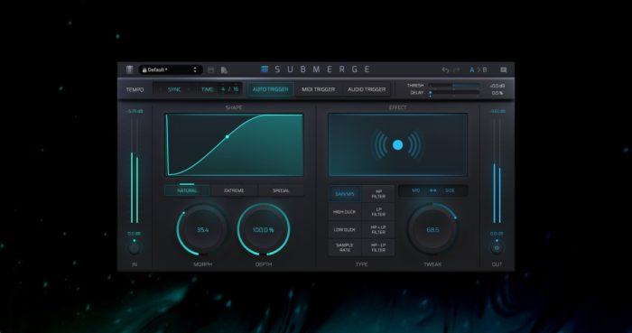
Task: Click the threshold dB value readout
Action: coord(497,86)
